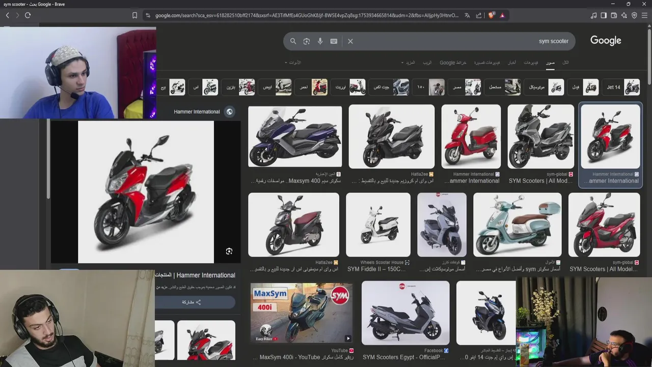Viewport: 652px width, 367px height.
Task: Click the Hatla2ee black scooter thumbnail
Action: click(392, 137)
